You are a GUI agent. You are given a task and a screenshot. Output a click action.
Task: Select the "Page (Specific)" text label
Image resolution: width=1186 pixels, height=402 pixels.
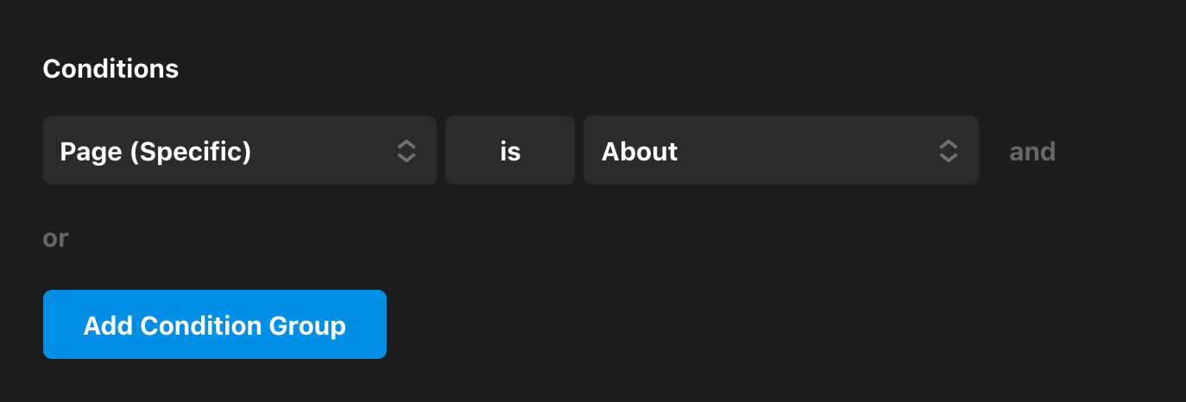155,152
